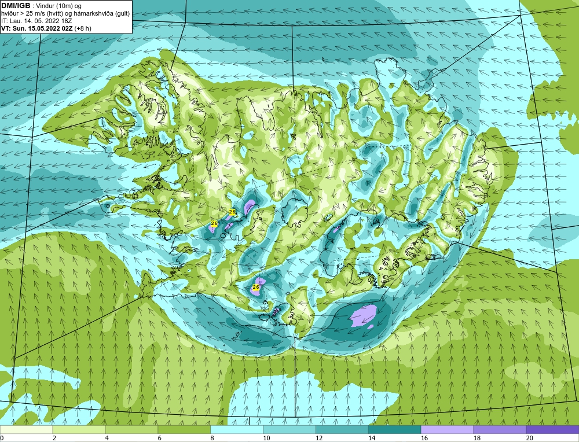Click the medium green 4–6 legend swatch

click(x=131, y=429)
